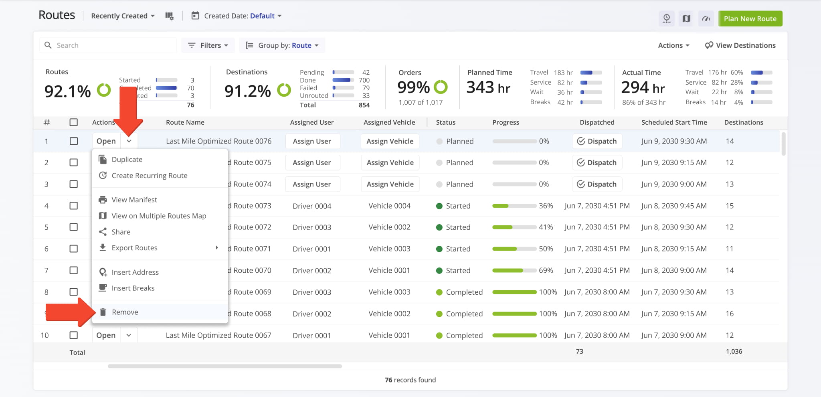Image resolution: width=821 pixels, height=397 pixels.
Task: Open the map view icon
Action: coord(686,18)
